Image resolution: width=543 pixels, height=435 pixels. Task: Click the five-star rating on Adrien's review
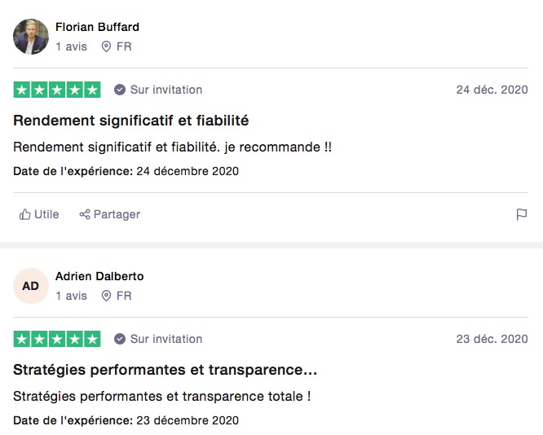point(57,339)
